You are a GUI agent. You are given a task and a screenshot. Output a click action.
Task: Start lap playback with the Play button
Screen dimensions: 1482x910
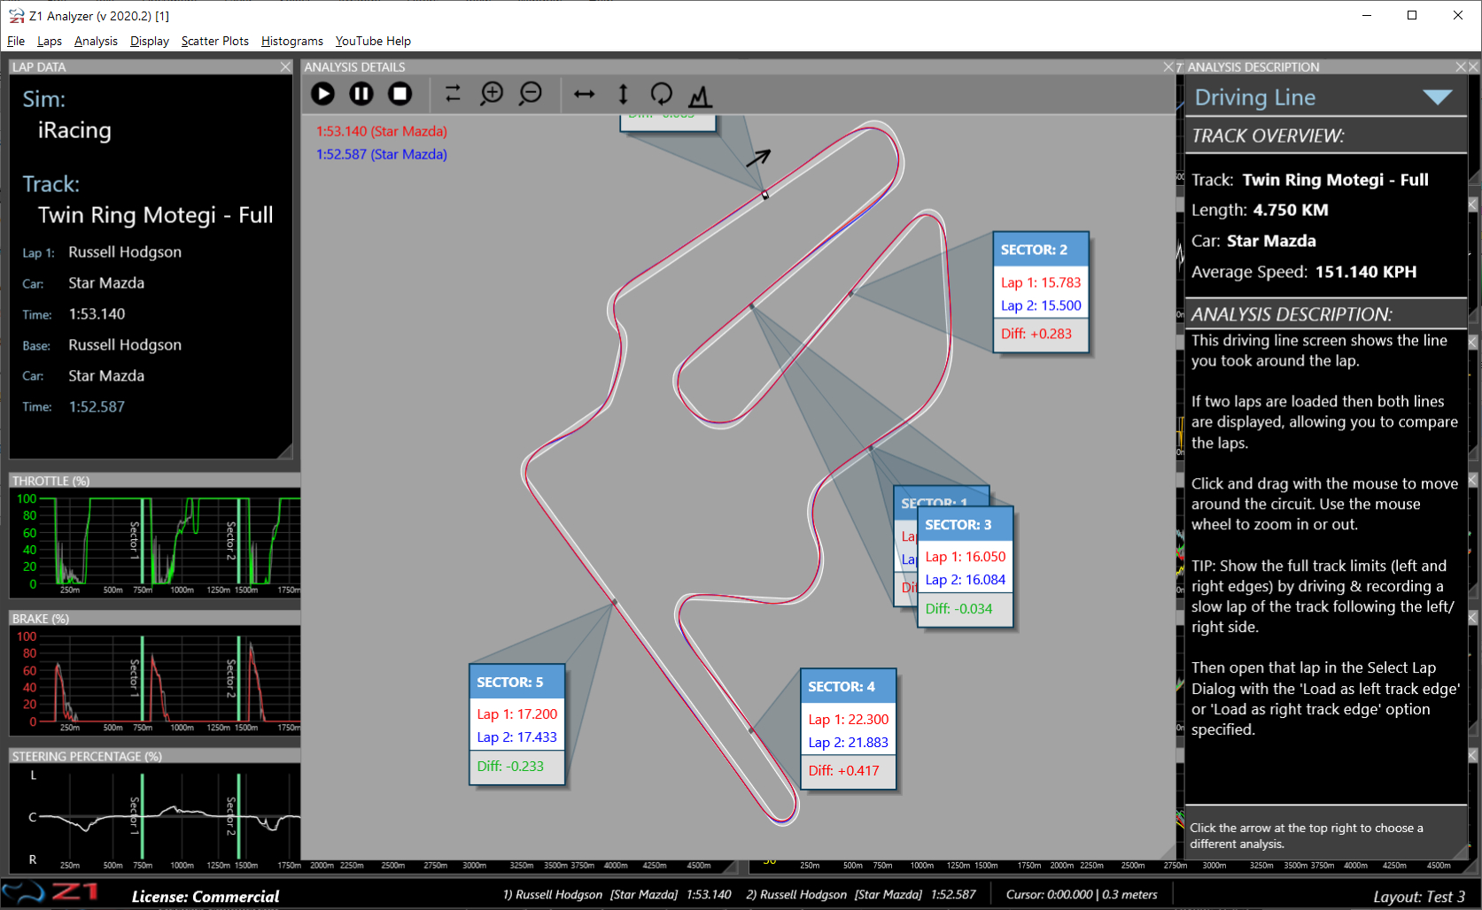[x=323, y=94]
